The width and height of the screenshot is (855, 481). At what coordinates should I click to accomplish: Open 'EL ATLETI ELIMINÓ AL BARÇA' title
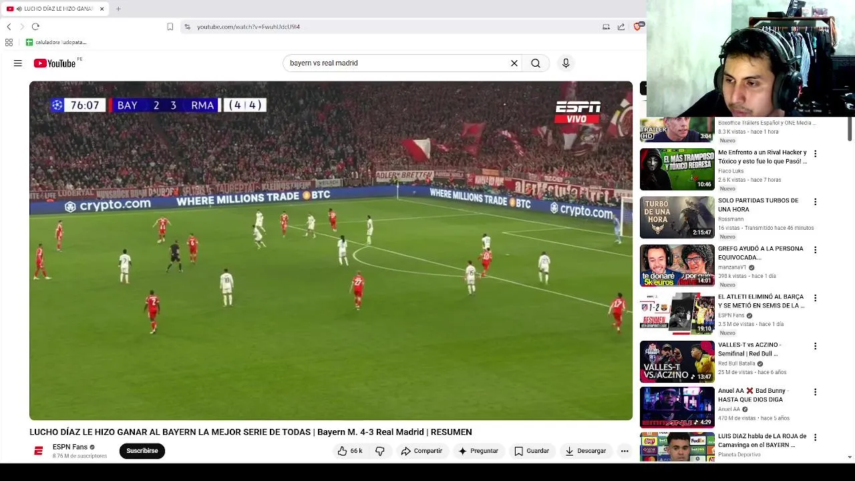[761, 301]
